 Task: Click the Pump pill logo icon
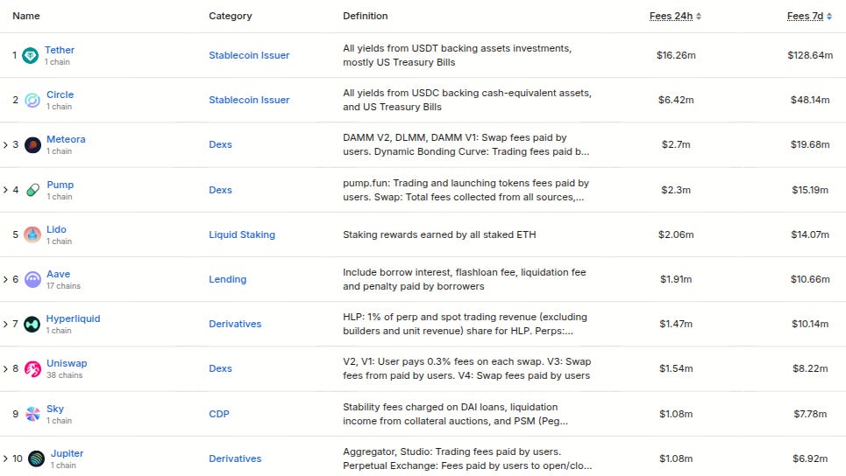[x=32, y=190]
